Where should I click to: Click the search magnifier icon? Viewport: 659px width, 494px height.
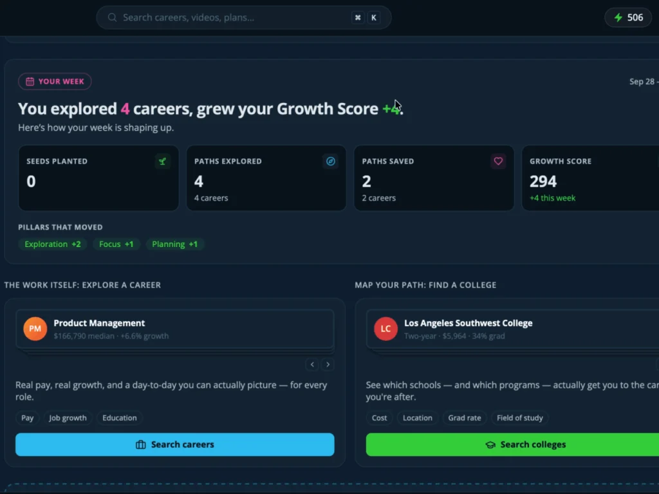[112, 17]
